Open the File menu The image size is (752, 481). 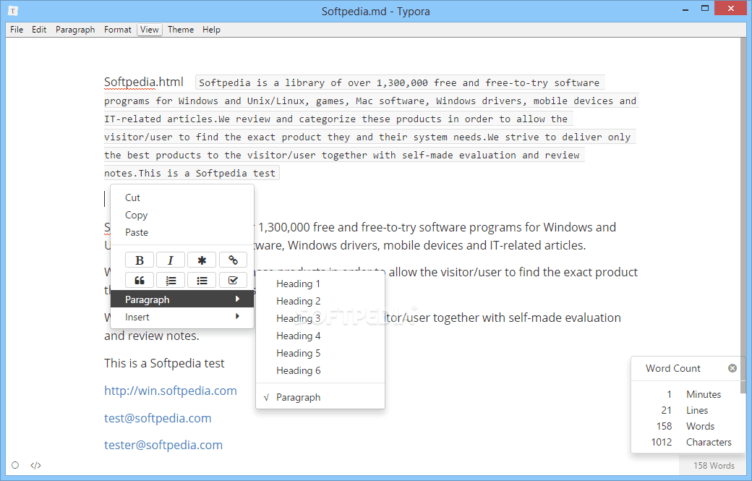[17, 30]
